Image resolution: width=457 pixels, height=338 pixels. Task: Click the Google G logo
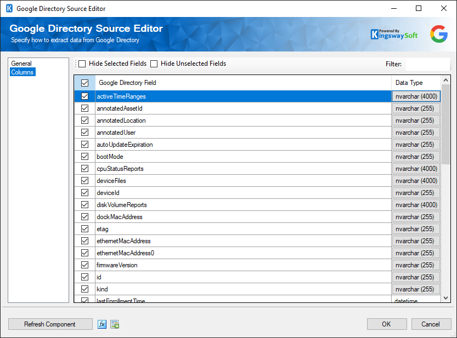pyautogui.click(x=439, y=34)
